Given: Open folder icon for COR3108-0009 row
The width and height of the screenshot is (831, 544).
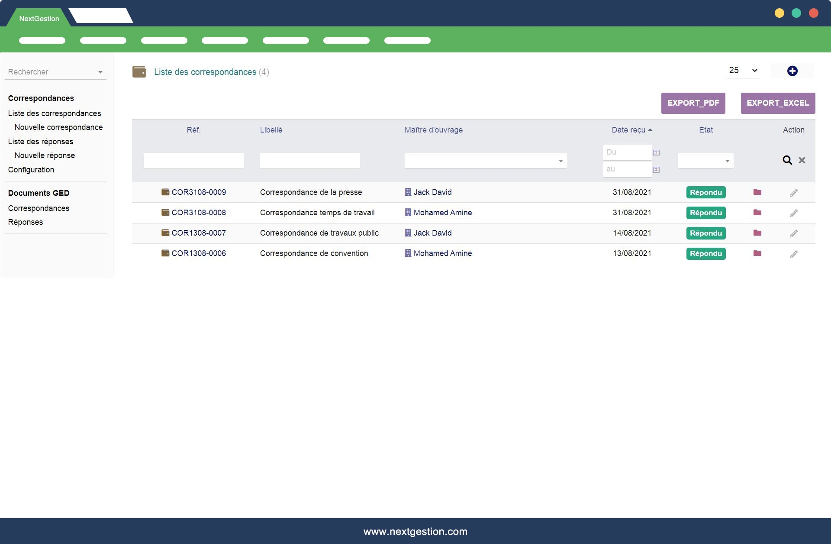Looking at the screenshot, I should [x=757, y=192].
